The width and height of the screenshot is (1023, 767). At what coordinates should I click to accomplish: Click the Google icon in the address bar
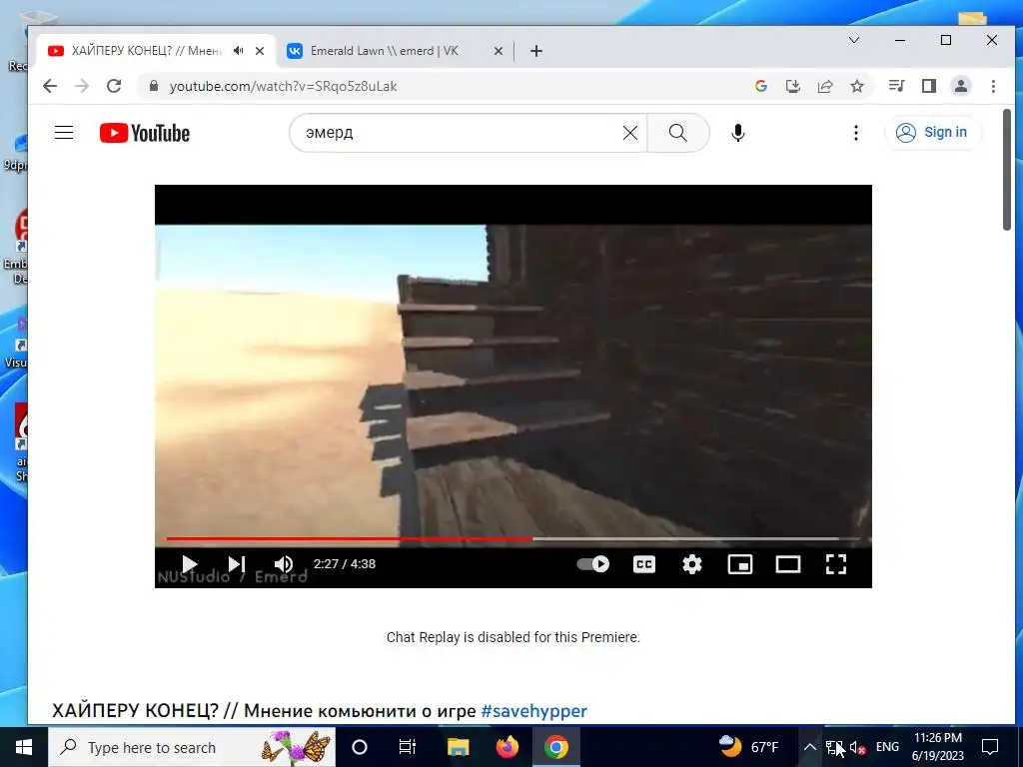(760, 86)
